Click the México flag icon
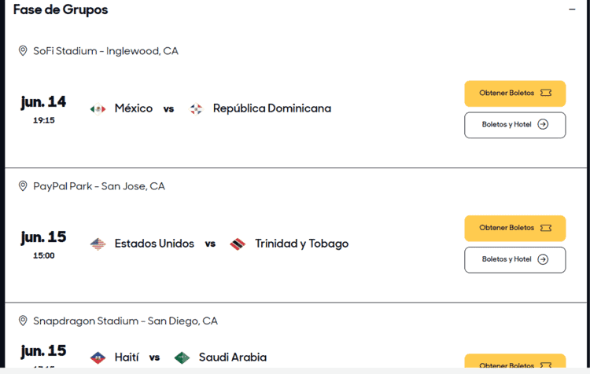Image resolution: width=590 pixels, height=374 pixels. [98, 109]
